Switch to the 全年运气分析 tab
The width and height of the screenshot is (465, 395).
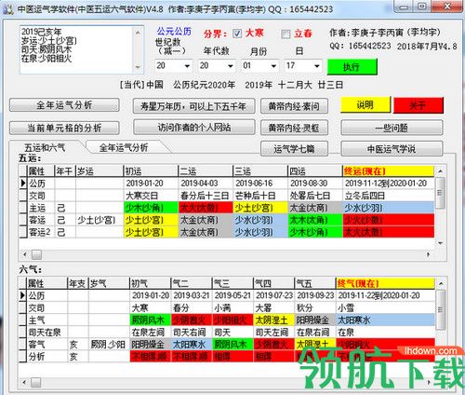pos(124,147)
